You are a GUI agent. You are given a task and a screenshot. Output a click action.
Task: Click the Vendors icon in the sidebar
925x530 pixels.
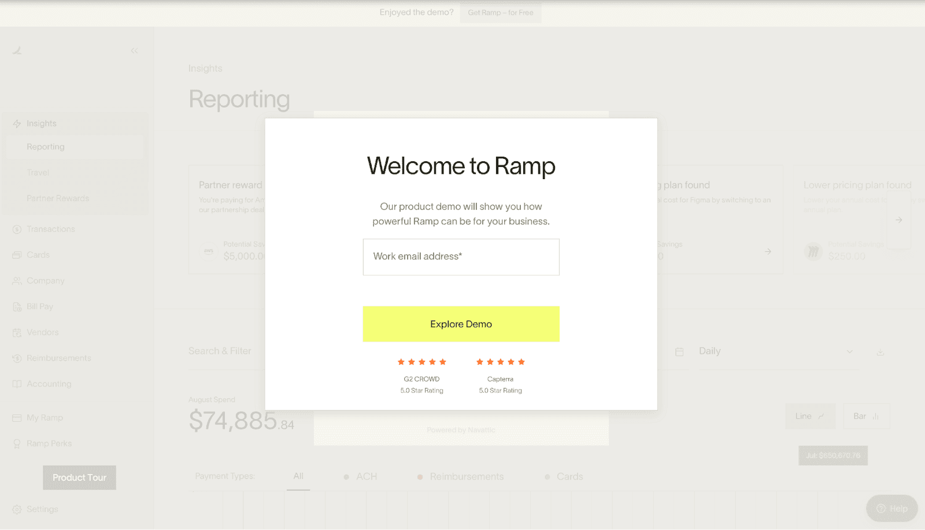coord(17,332)
